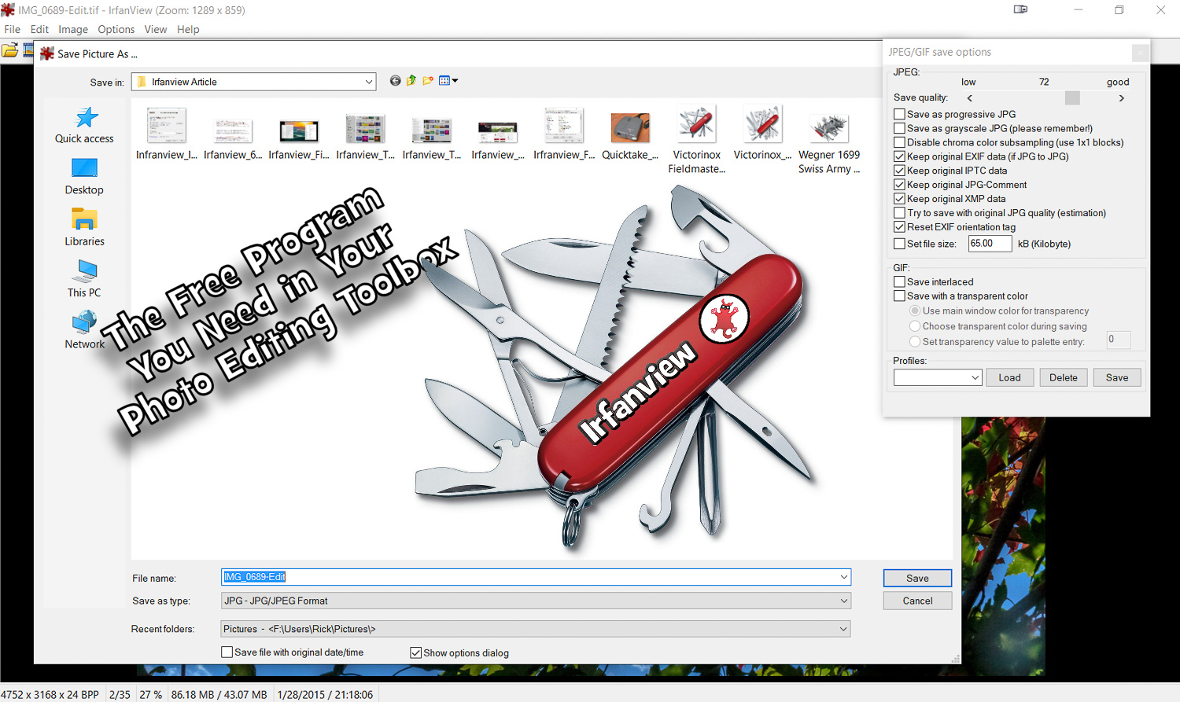
Task: Open Libraries in the places sidebar
Action: coord(84,228)
